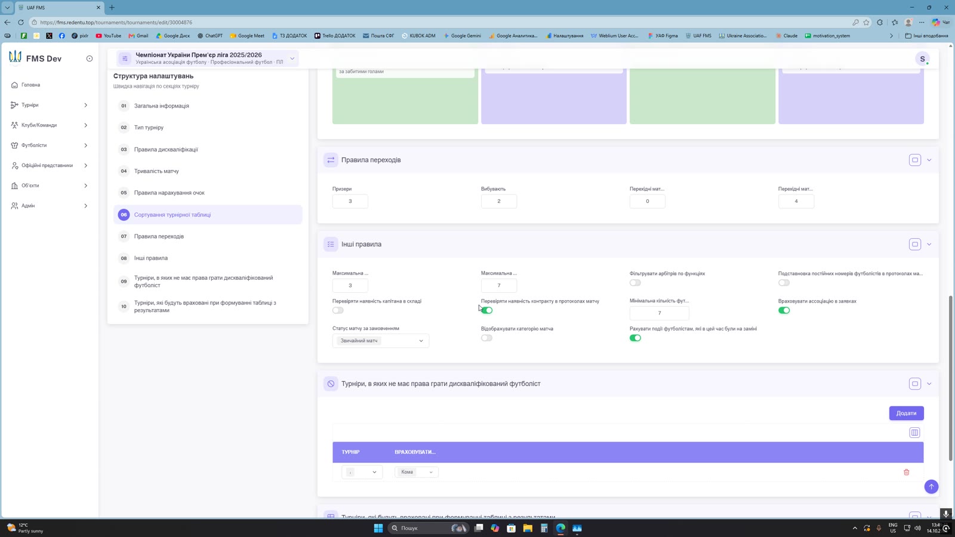Toggle Рахувати події футболістам на заміні
Viewport: 955px width, 537px height.
point(635,338)
